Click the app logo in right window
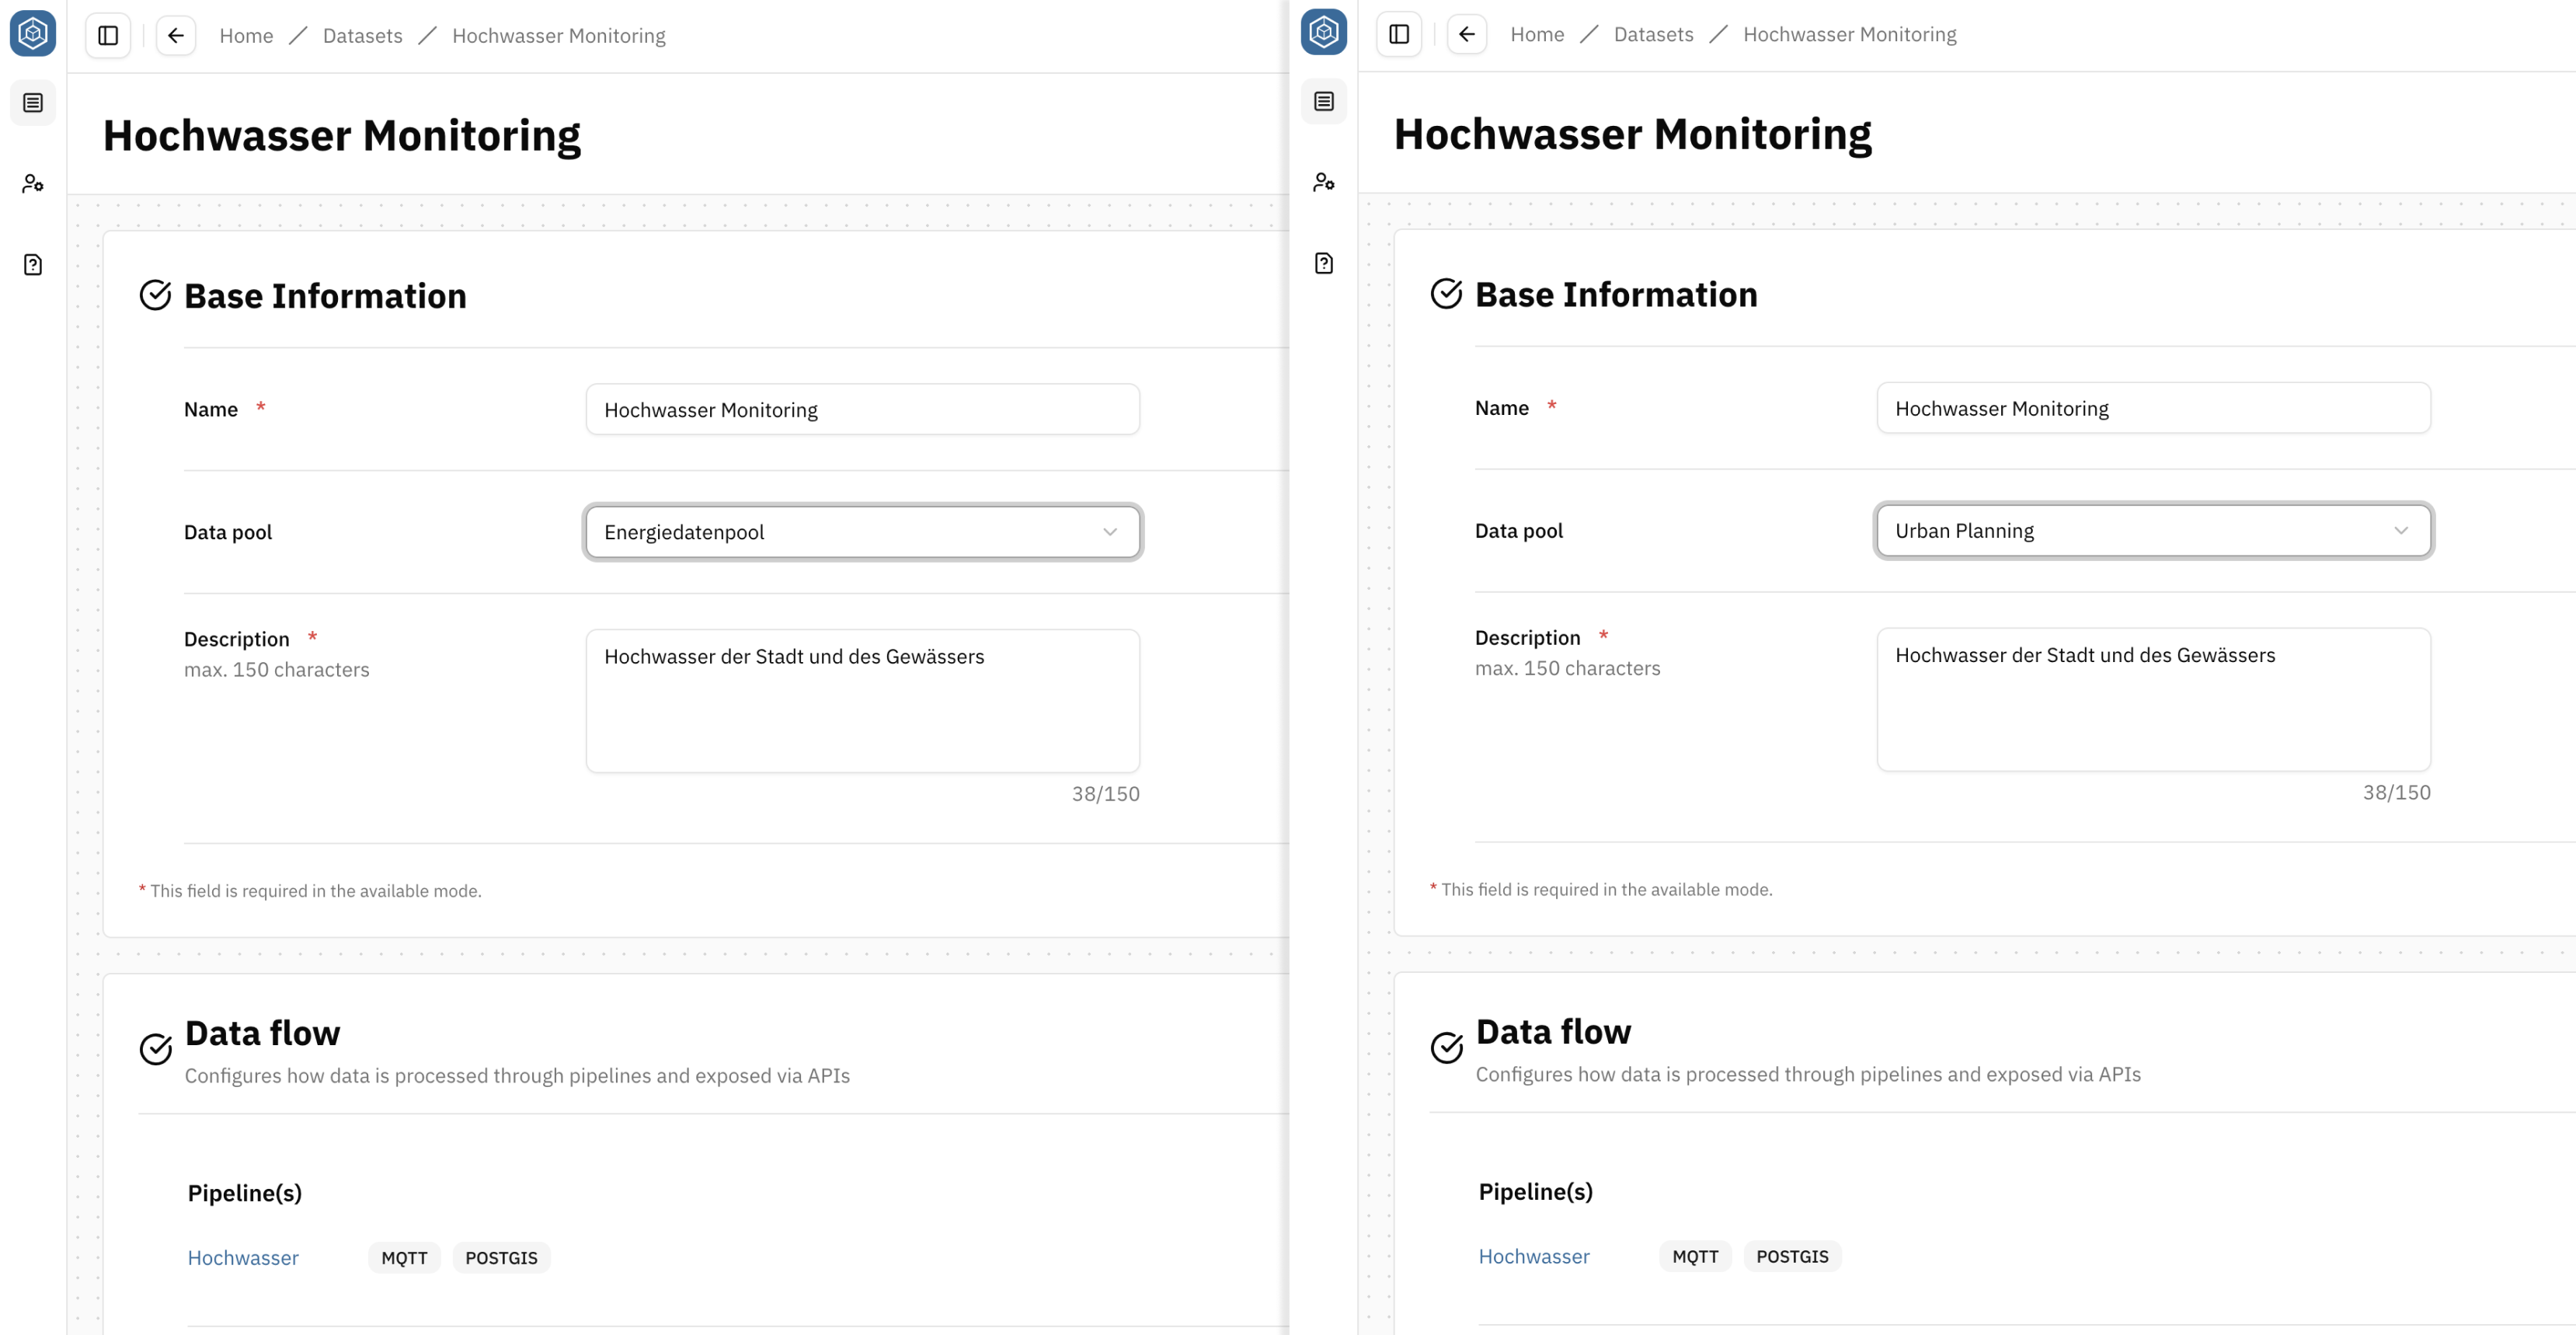 1324,32
